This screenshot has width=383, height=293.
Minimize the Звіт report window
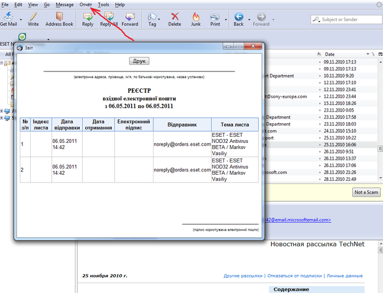click(x=228, y=46)
